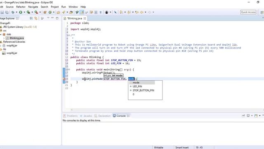The height and width of the screenshot is (149, 264).
Task: Open the Window menu
Action: pos(73,7)
